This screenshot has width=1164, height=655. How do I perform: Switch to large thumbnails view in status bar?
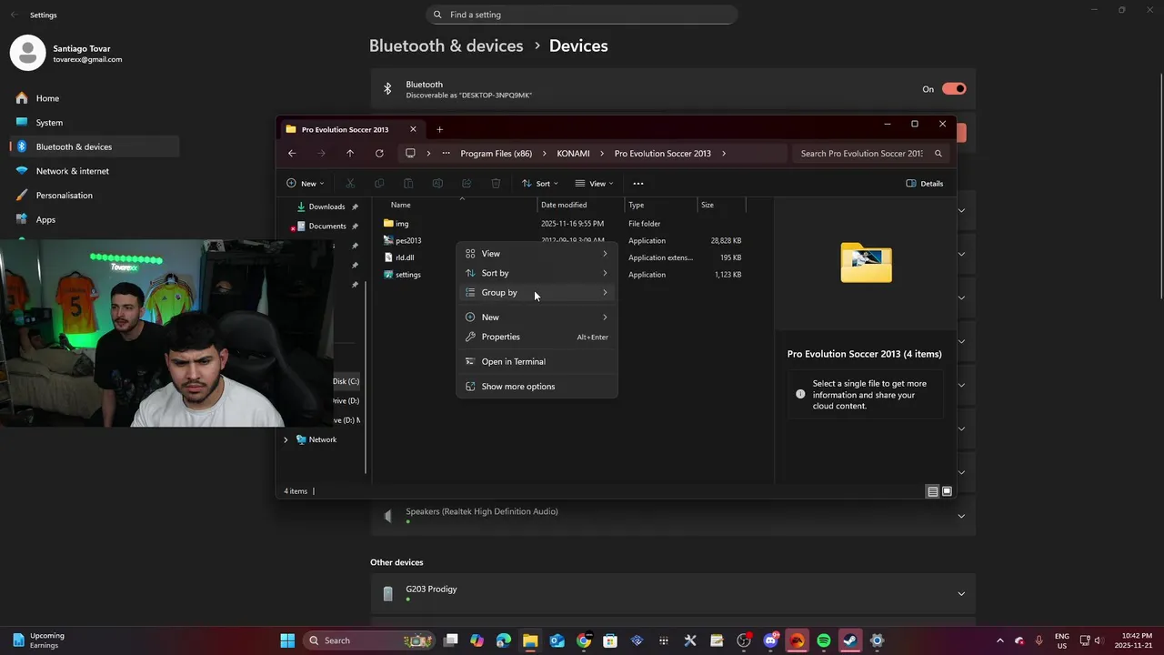(947, 491)
